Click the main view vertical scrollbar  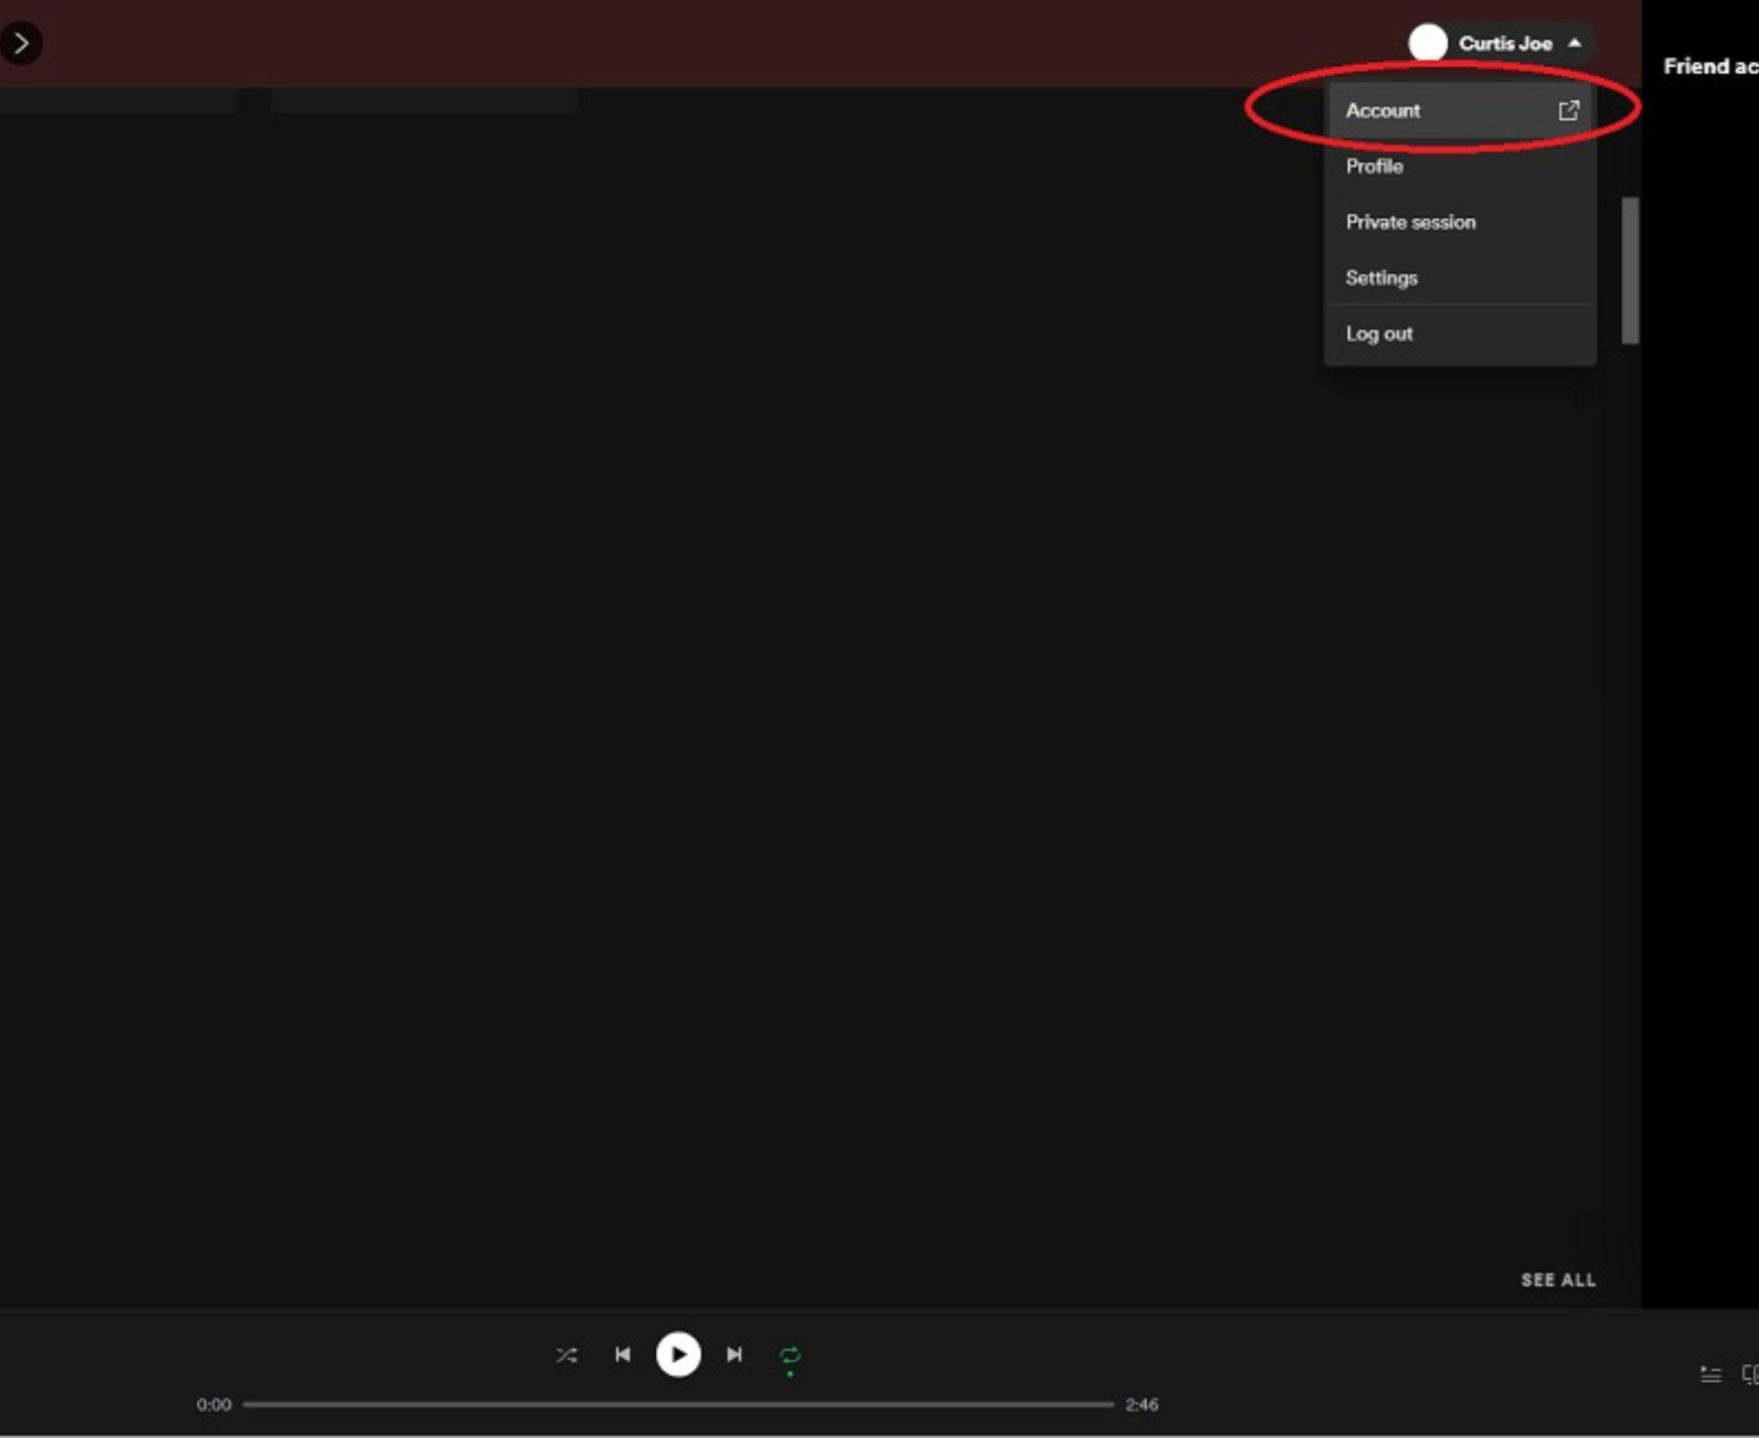[1630, 270]
